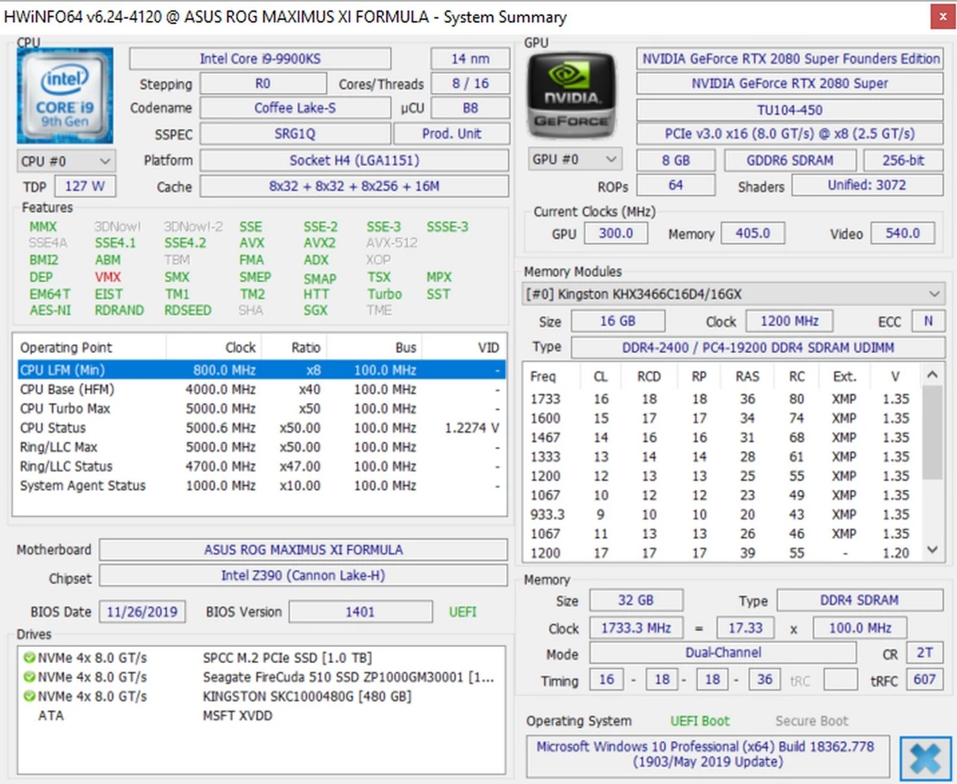Click the 127 W TDP field
Screen dimensions: 957x784
[85, 187]
